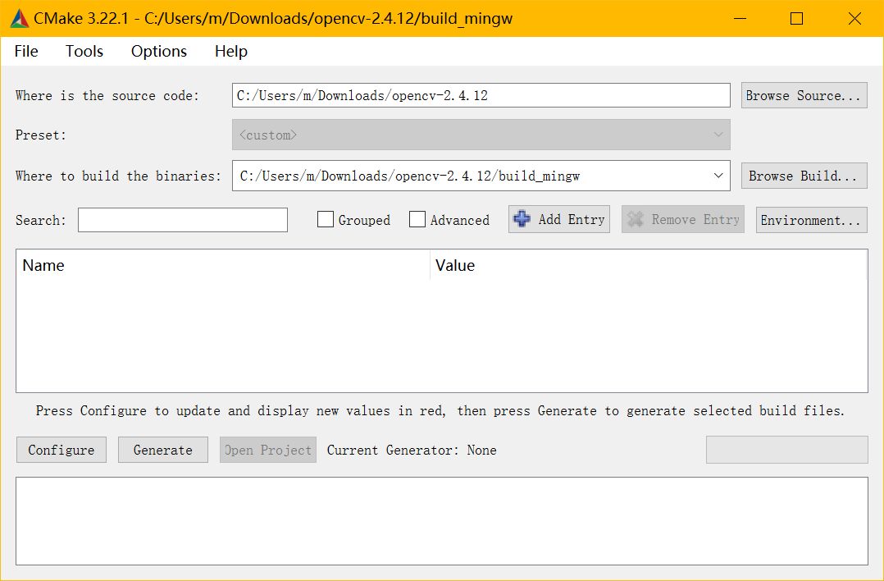Screen dimensions: 884x581
Task: Open the Options menu
Action: click(x=159, y=51)
